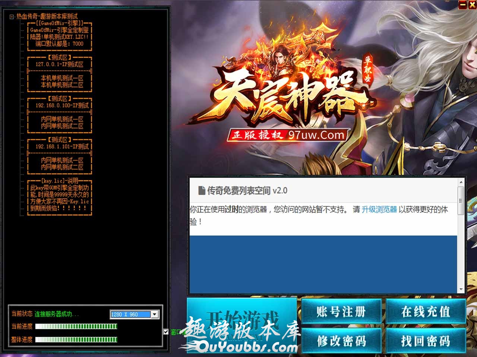
Task: Open 找回密码 recover password
Action: [426, 340]
